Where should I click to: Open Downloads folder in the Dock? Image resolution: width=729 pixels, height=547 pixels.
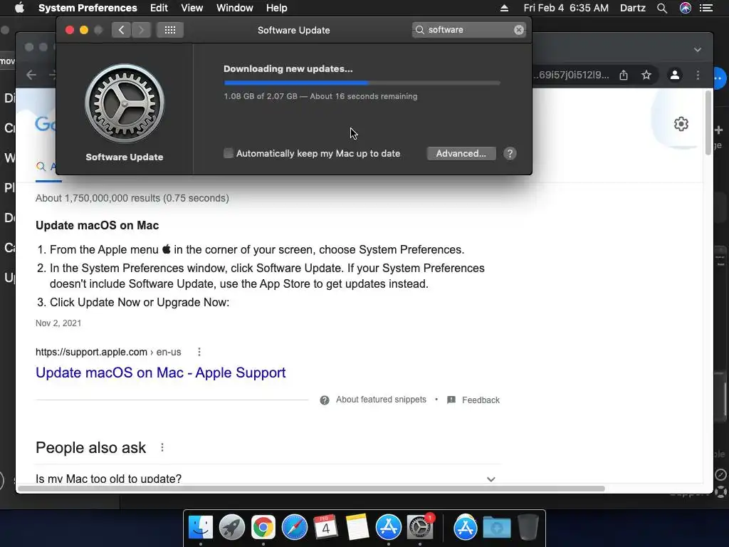point(496,528)
